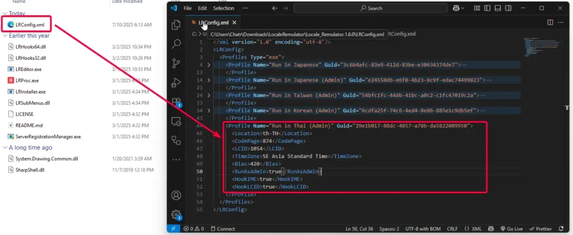Open the Explorer view in VS Code
Viewport: 573px width, 235px height.
[176, 25]
